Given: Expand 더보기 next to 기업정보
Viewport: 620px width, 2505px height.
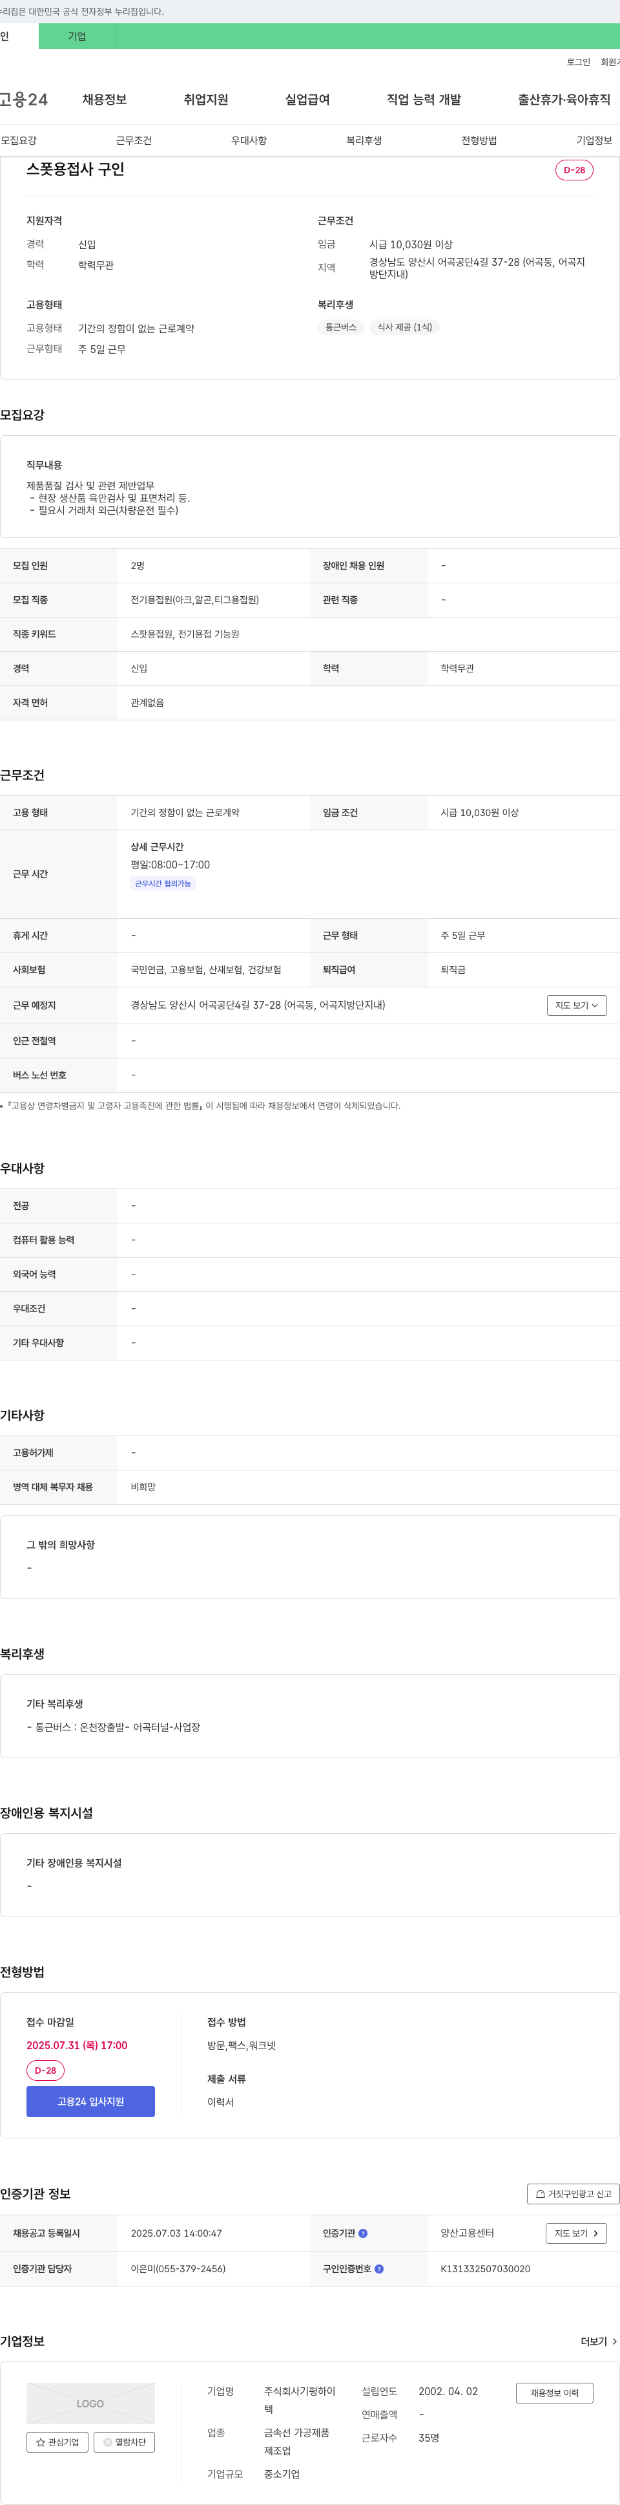Looking at the screenshot, I should point(599,2341).
